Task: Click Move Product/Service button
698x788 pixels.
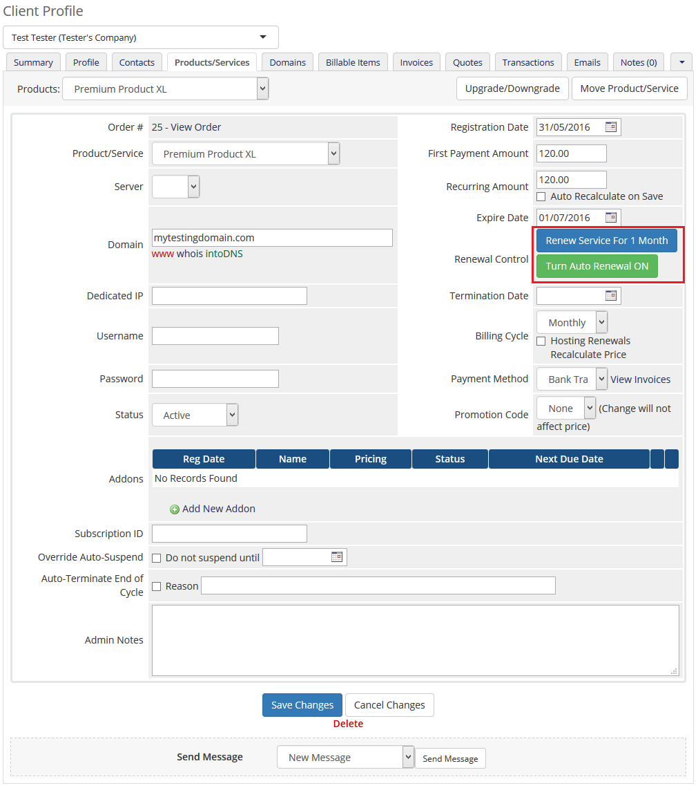Action: click(629, 88)
